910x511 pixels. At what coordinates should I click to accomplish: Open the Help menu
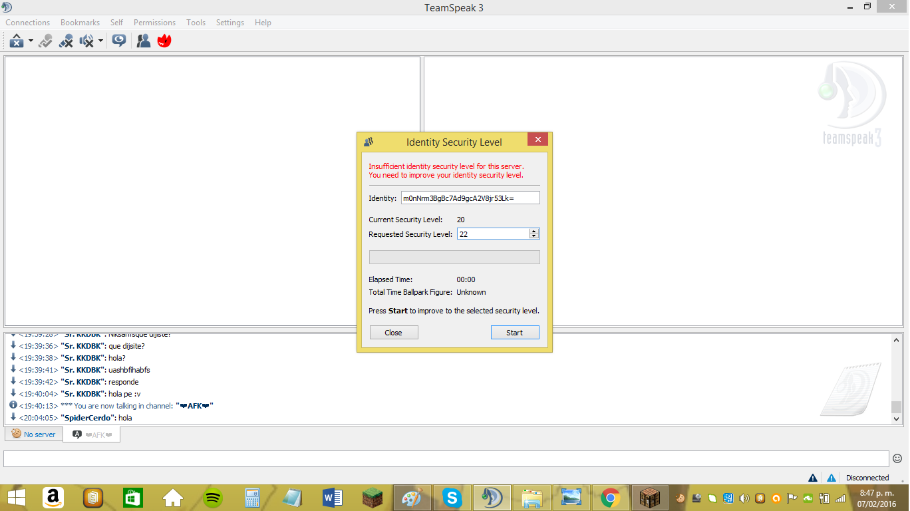pyautogui.click(x=263, y=23)
